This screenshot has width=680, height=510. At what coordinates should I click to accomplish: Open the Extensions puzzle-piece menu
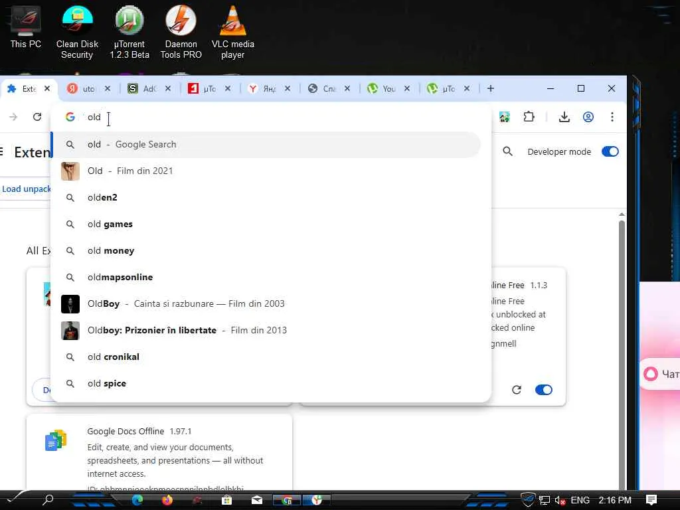click(x=529, y=117)
